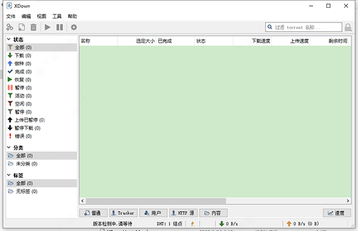Open the 文件 menu
The image size is (358, 231).
point(11,17)
